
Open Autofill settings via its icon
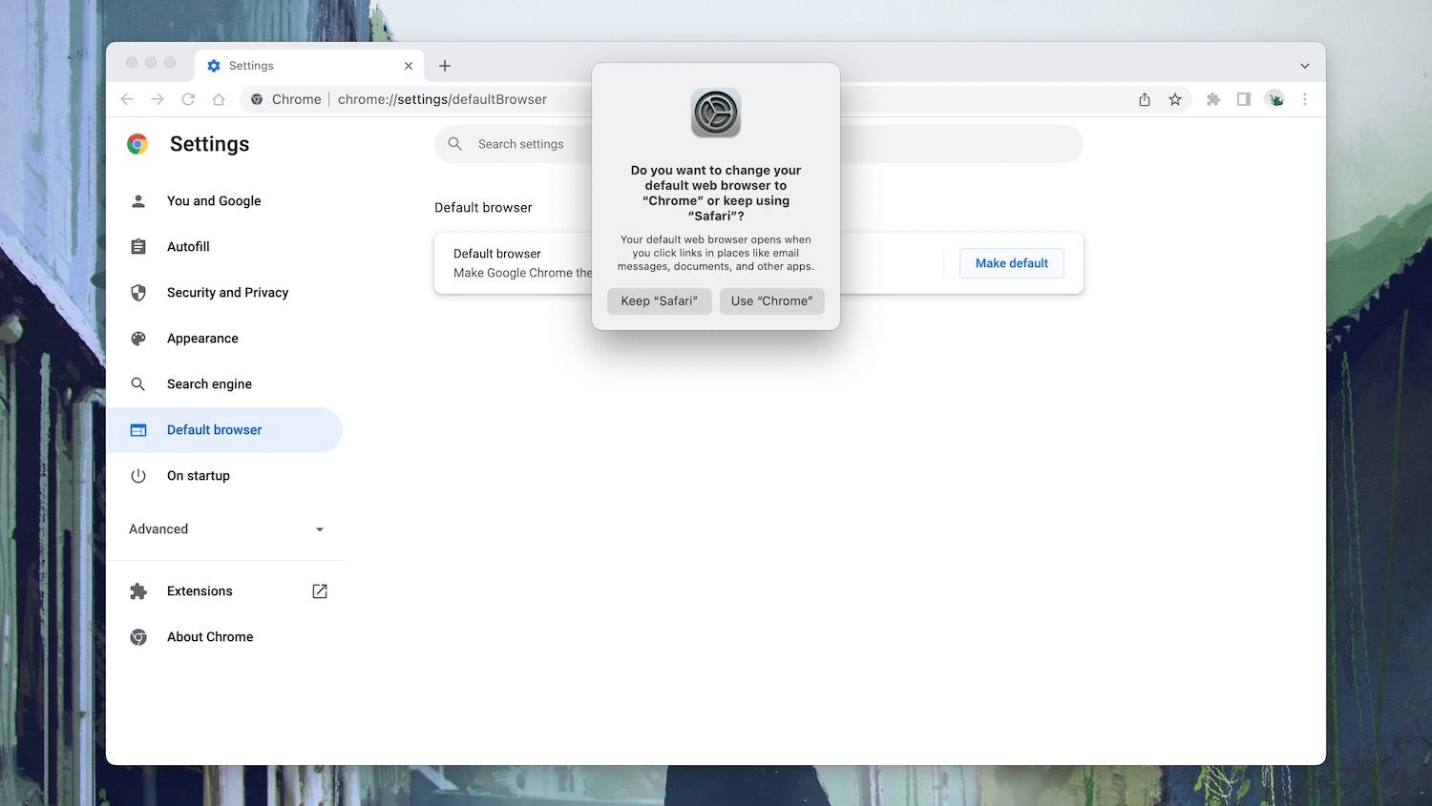(138, 246)
